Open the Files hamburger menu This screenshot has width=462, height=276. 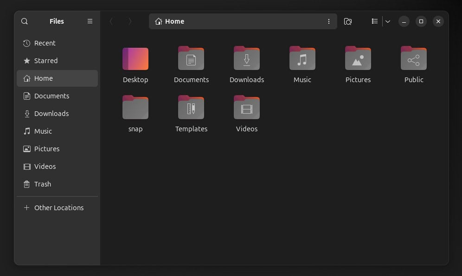coord(90,21)
